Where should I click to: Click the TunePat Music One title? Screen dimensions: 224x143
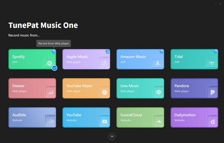point(43,25)
